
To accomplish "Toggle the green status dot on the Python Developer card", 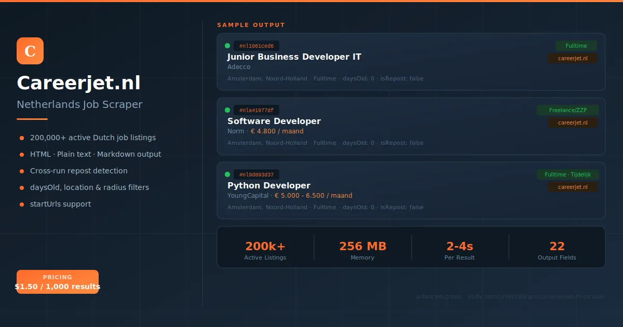I will 227,174.
